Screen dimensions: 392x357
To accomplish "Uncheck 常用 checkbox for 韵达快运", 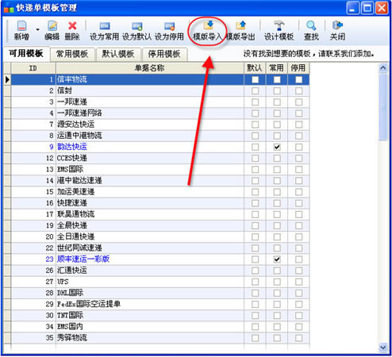I will point(277,147).
